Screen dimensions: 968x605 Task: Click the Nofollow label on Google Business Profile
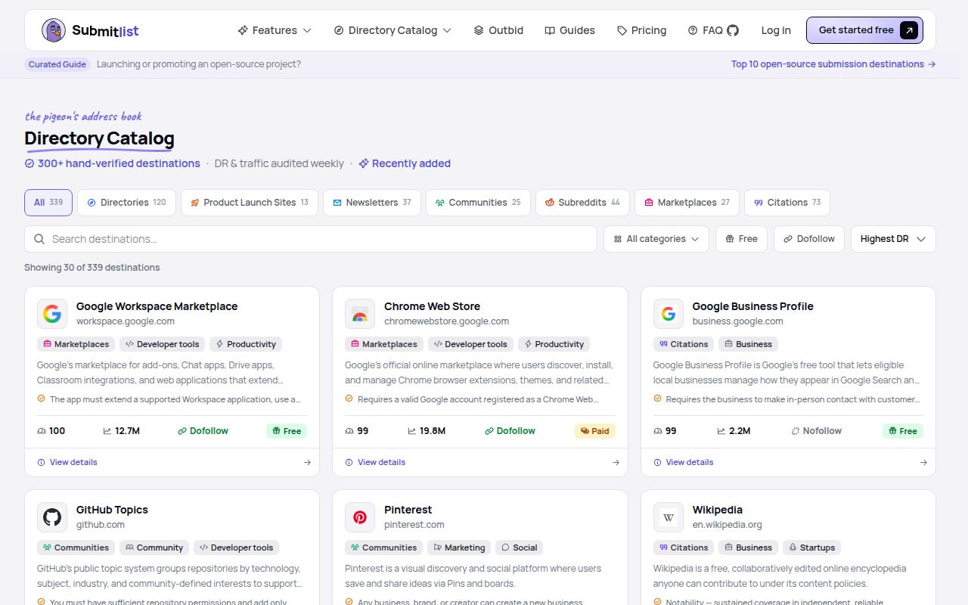816,431
